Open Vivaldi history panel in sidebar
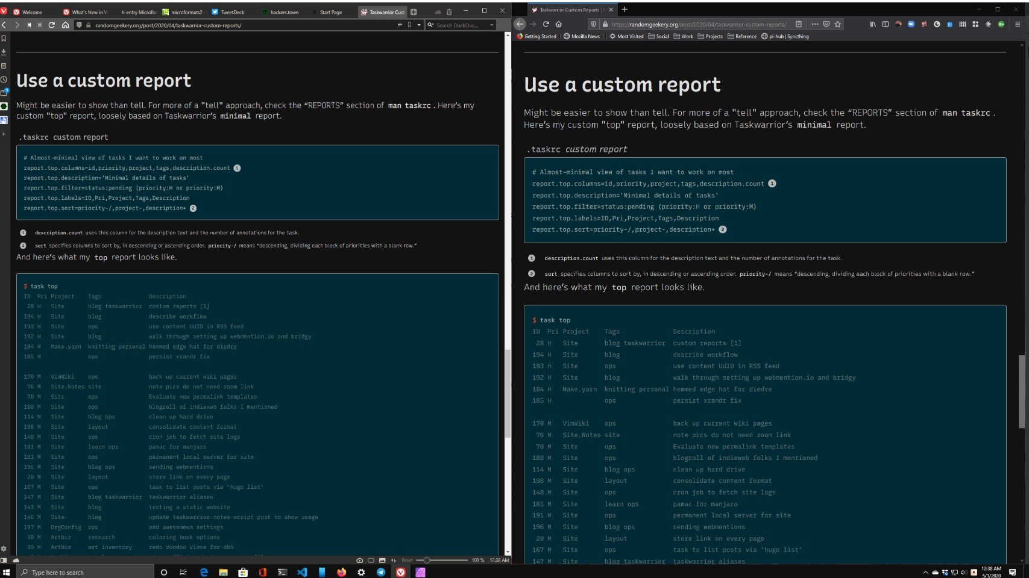 click(4, 79)
